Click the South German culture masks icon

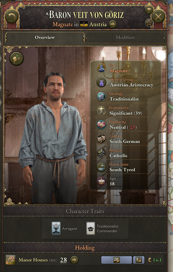tap(101, 139)
